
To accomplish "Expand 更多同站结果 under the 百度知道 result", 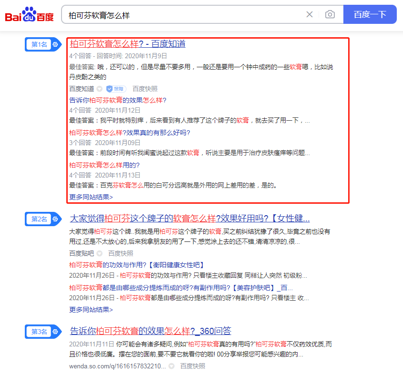I will (91, 197).
